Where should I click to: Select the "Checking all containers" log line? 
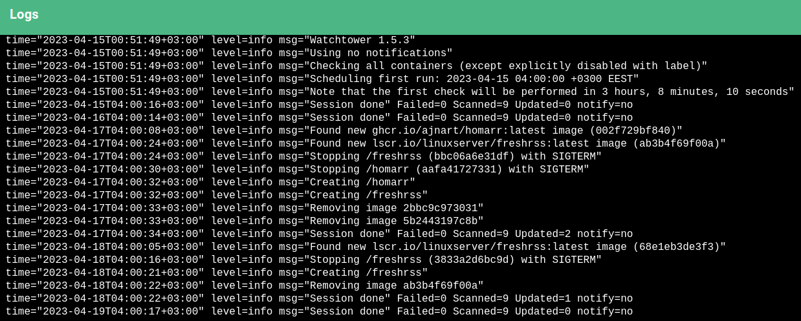357,66
